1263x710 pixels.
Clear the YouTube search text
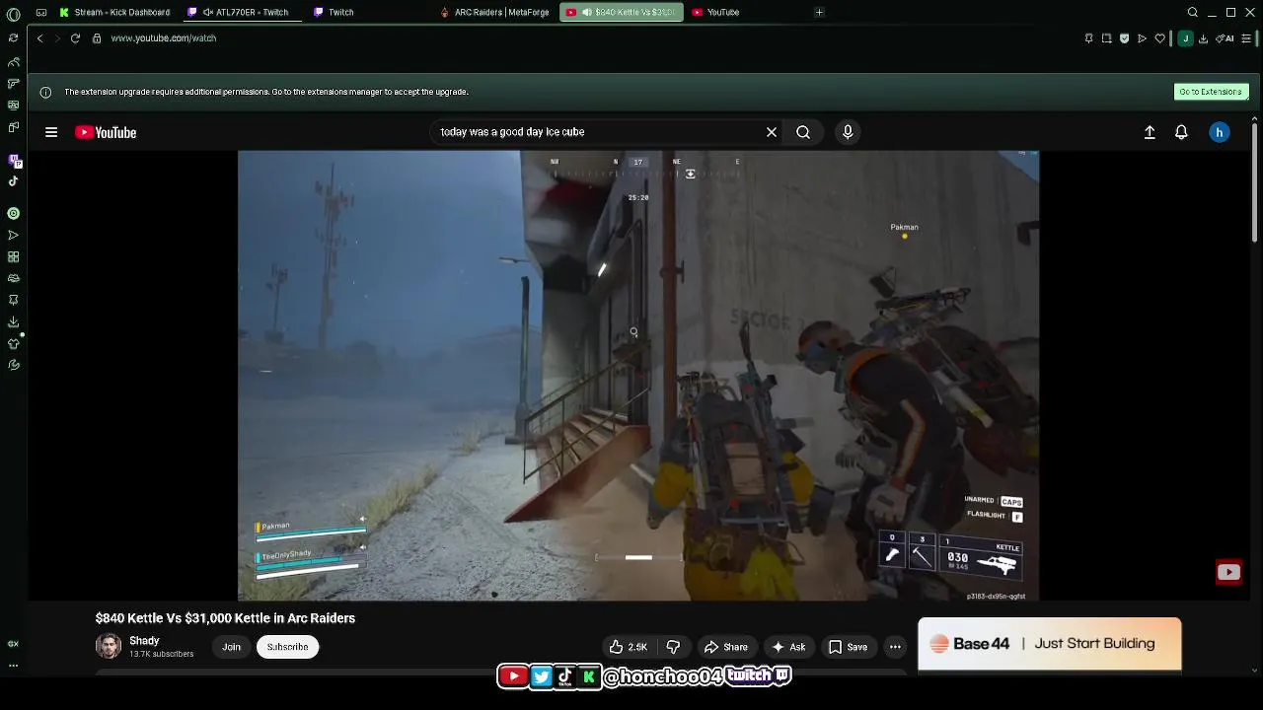772,132
